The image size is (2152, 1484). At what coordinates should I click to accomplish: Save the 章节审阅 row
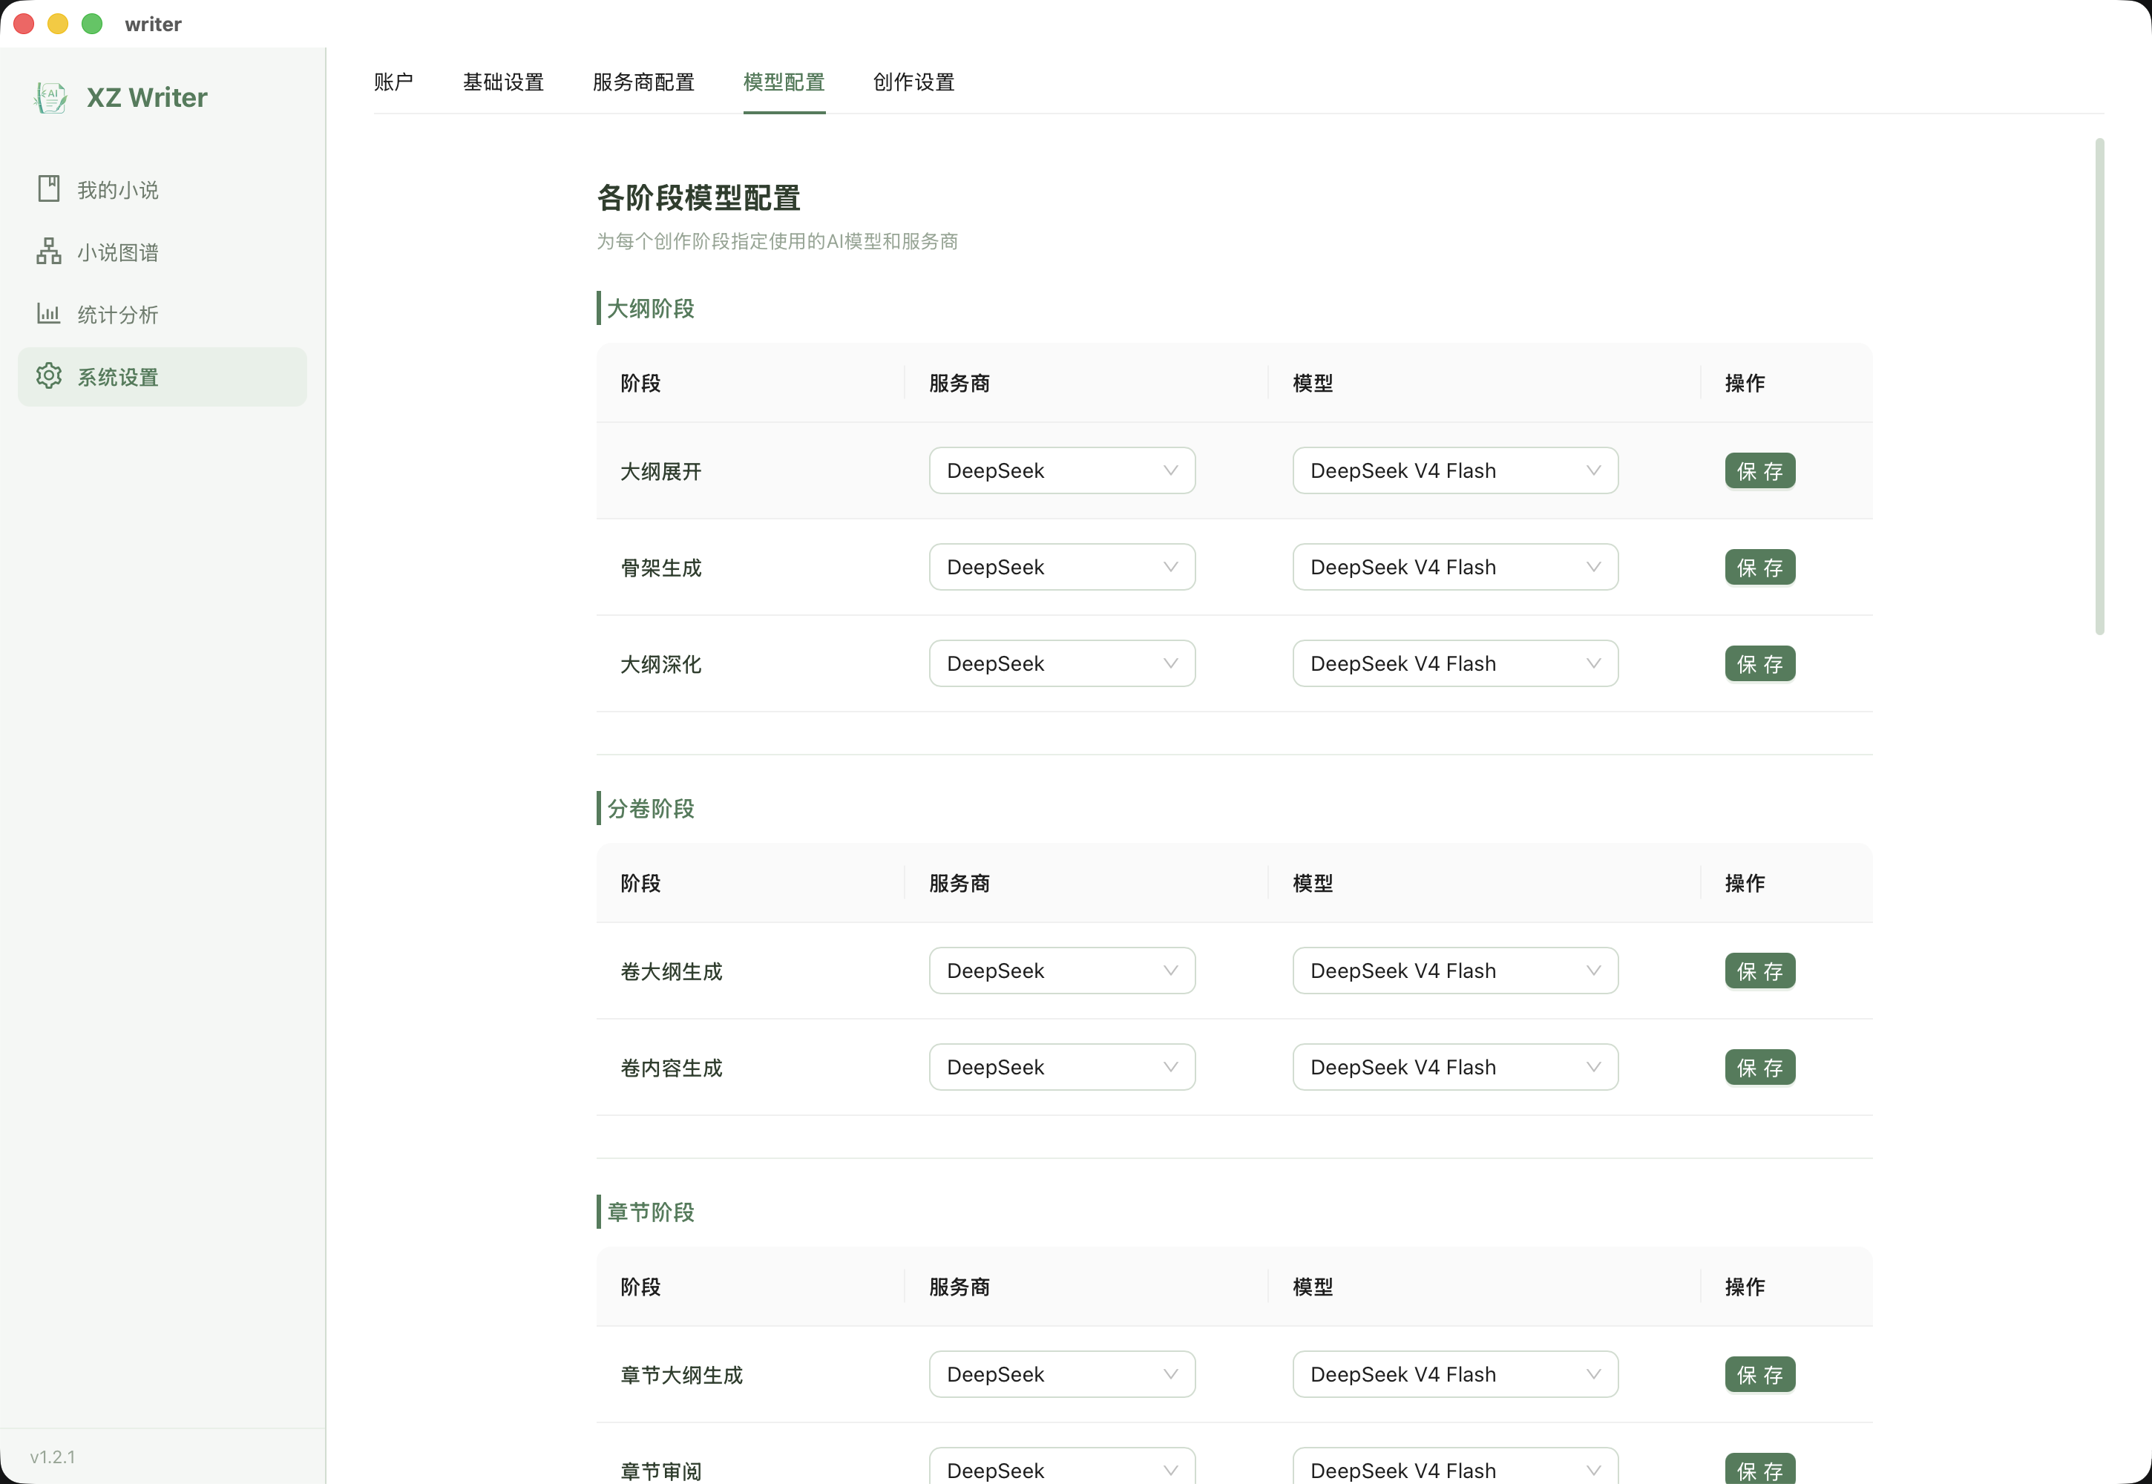[1759, 1469]
